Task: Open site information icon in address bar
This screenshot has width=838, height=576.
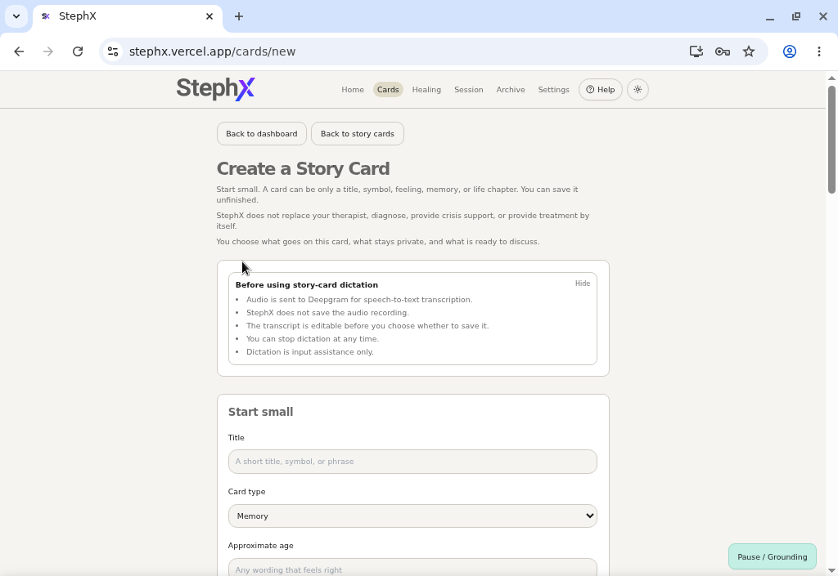Action: coord(113,51)
